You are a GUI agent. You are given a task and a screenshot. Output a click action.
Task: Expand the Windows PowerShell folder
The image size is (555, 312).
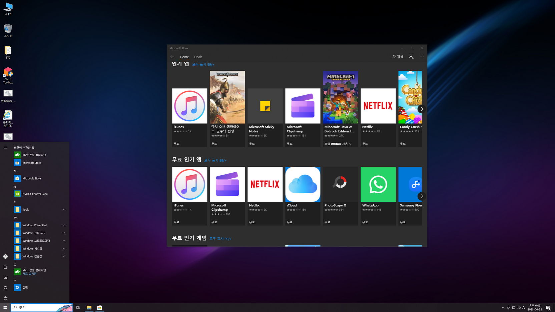pyautogui.click(x=40, y=225)
